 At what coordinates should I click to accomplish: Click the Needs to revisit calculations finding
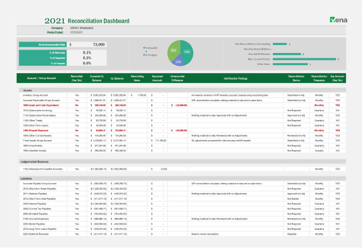204,234
